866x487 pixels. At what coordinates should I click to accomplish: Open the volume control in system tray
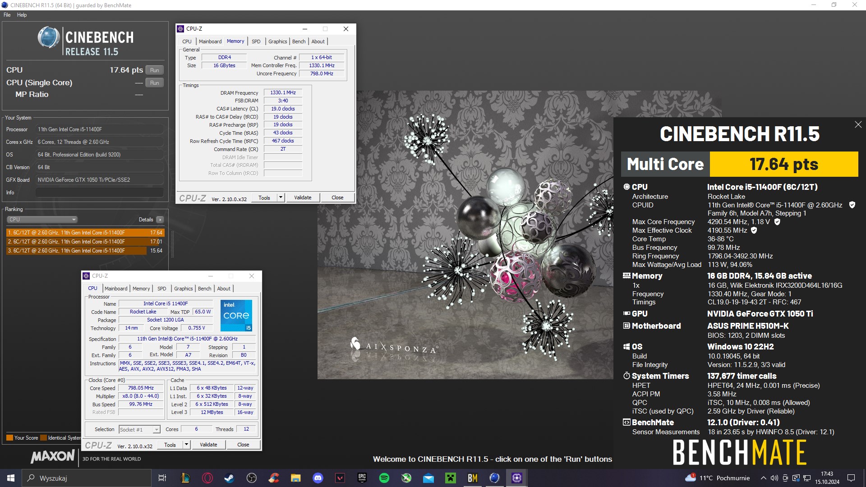coord(774,478)
